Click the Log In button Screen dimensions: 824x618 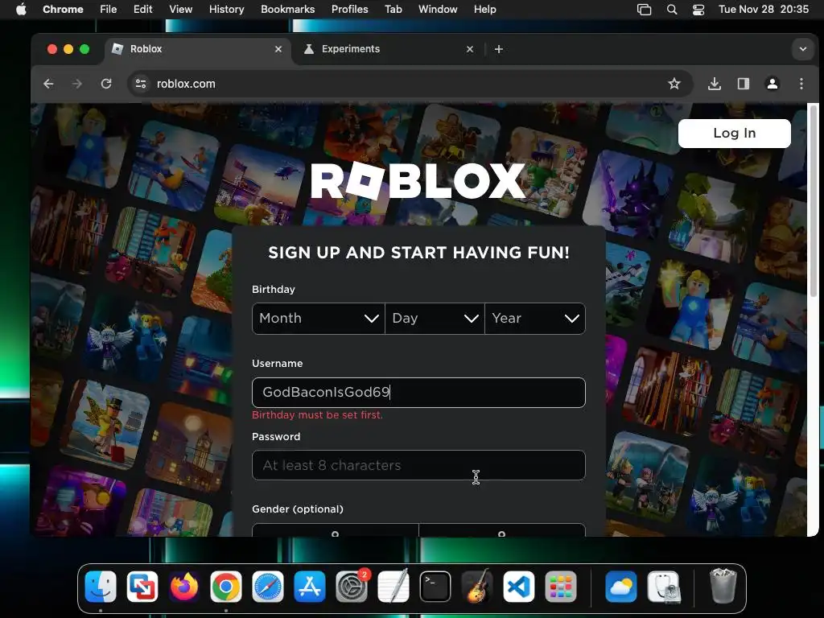tap(734, 134)
